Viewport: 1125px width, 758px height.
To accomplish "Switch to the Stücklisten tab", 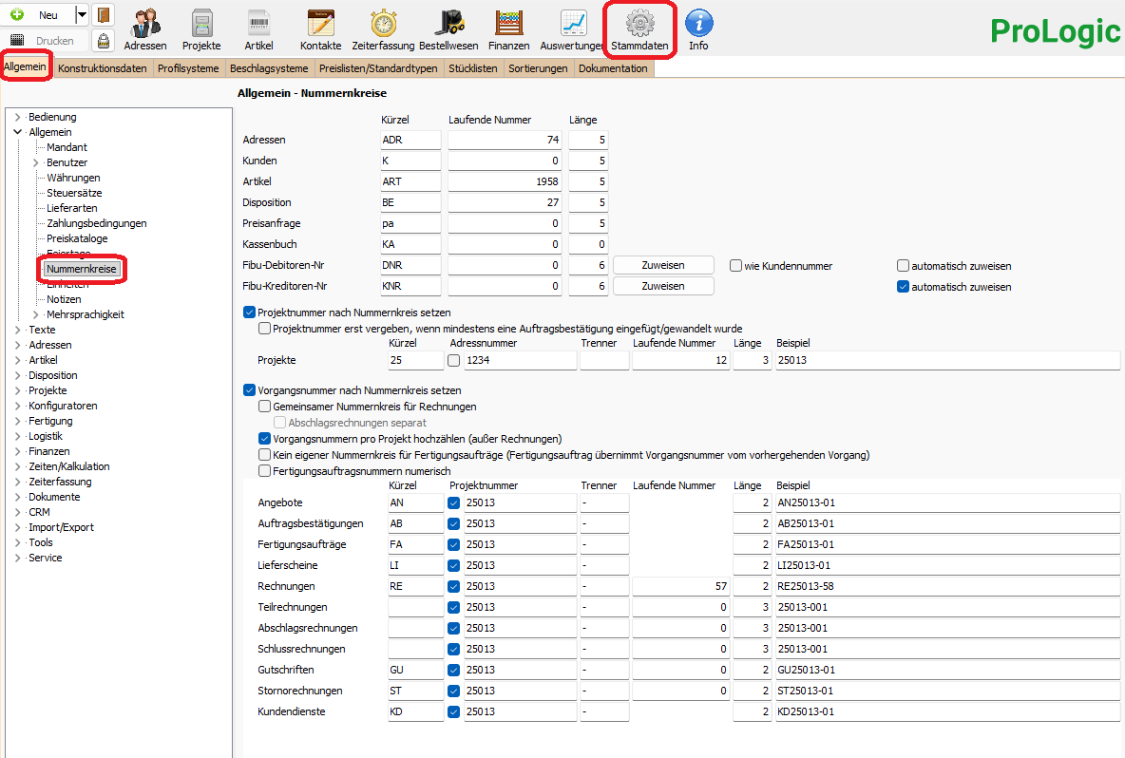I will point(472,68).
